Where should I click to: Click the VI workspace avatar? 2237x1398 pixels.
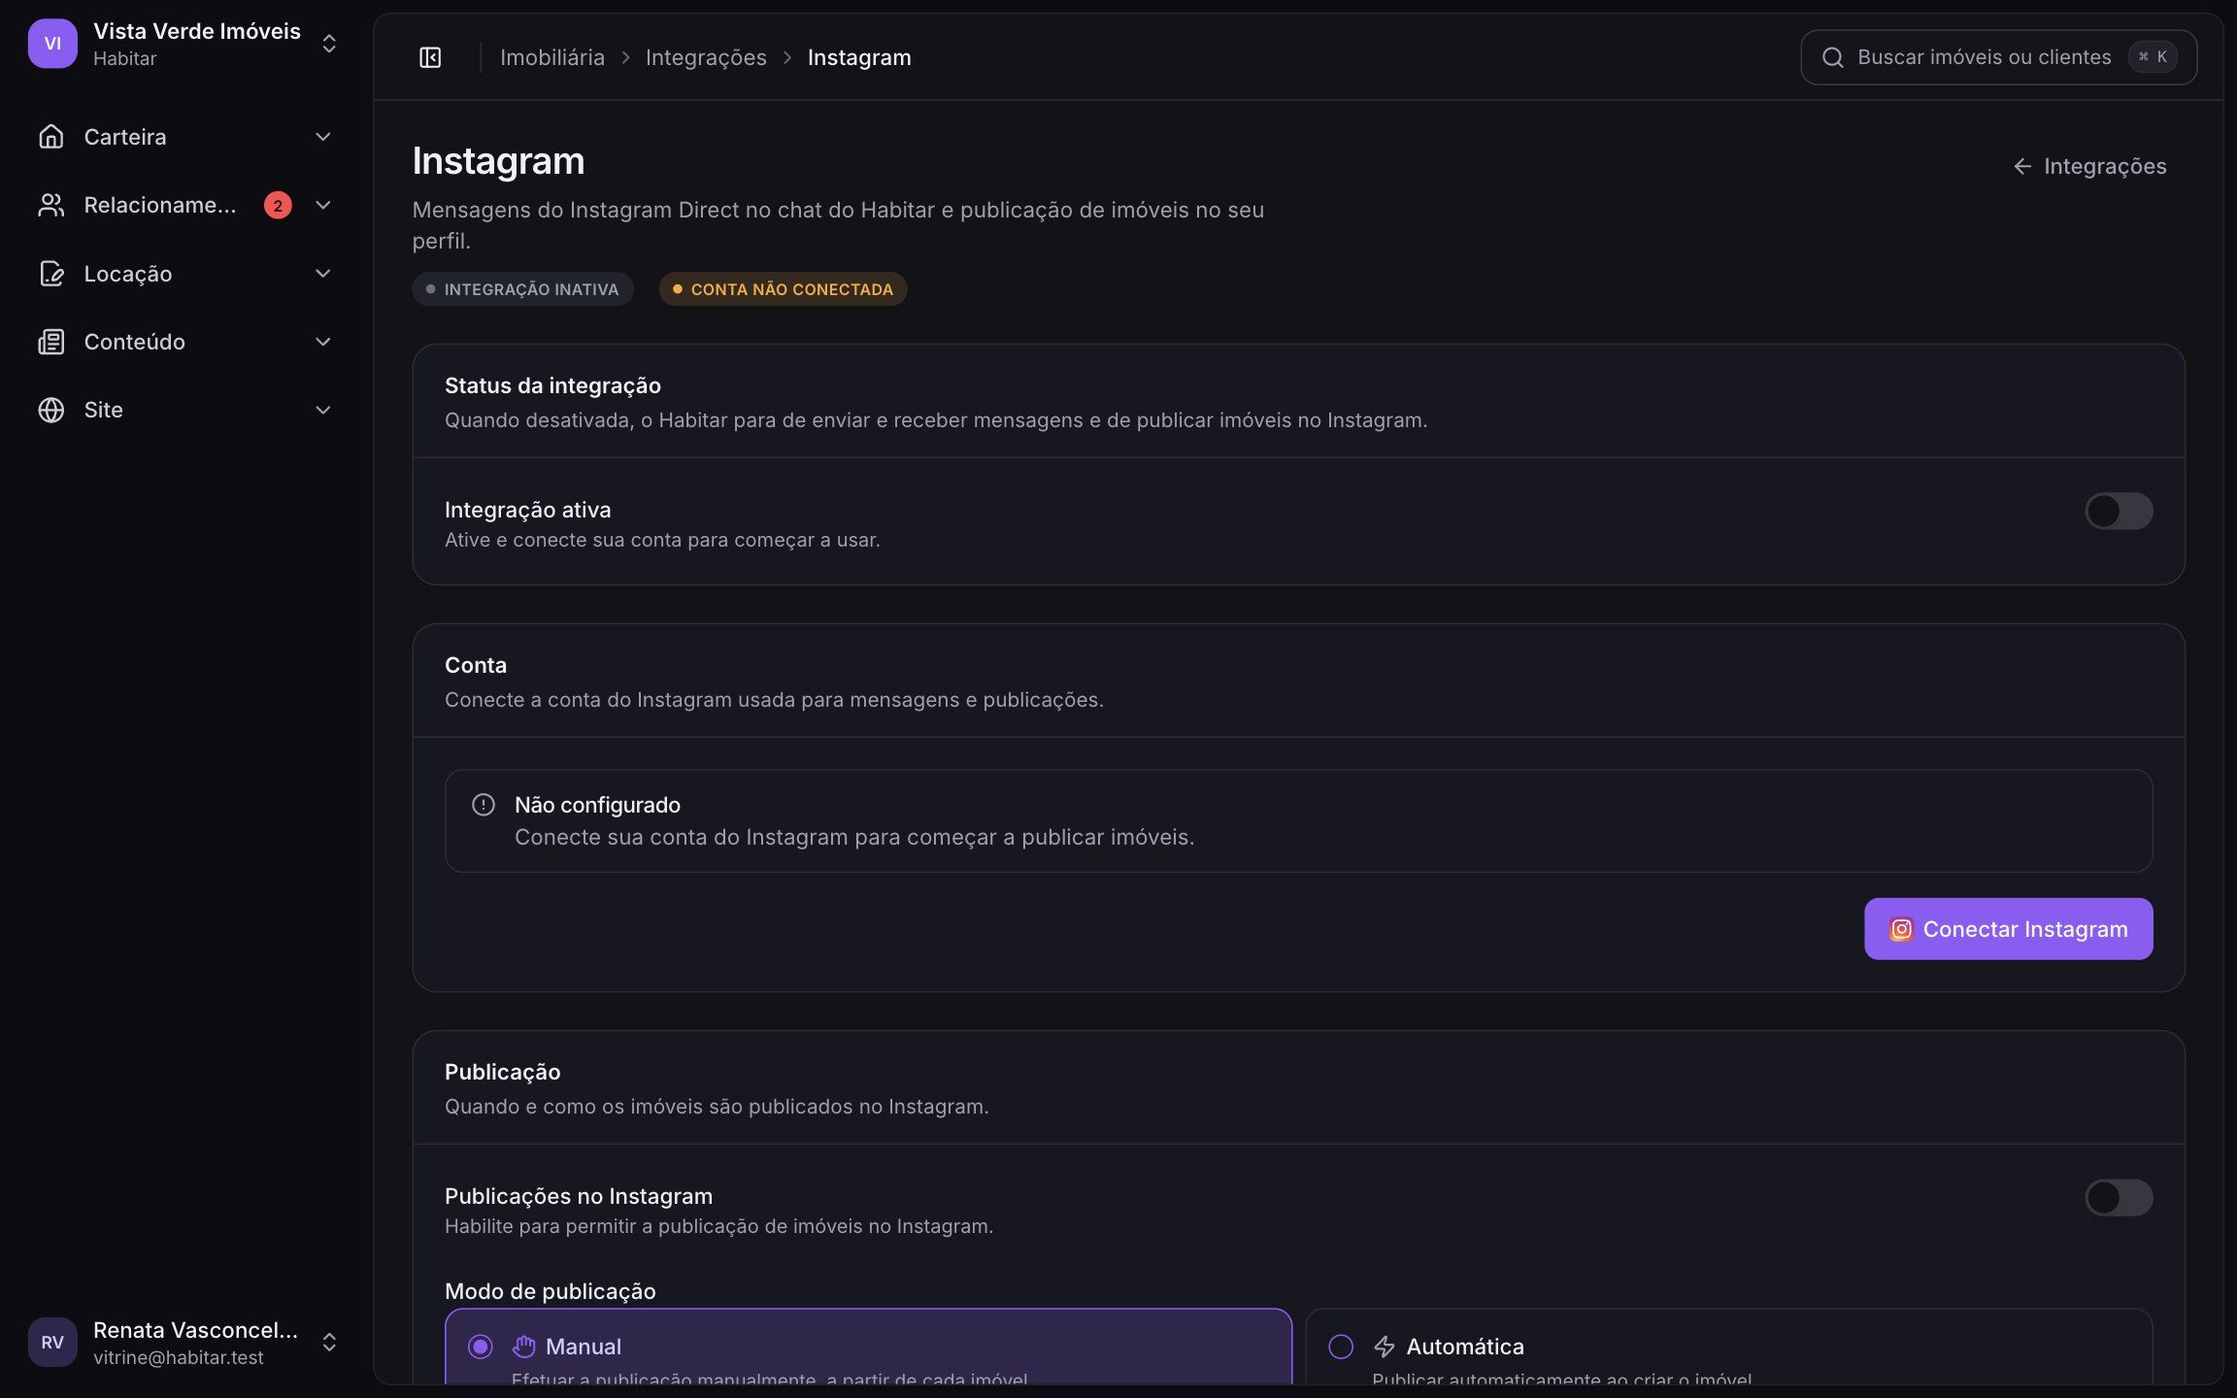point(52,44)
